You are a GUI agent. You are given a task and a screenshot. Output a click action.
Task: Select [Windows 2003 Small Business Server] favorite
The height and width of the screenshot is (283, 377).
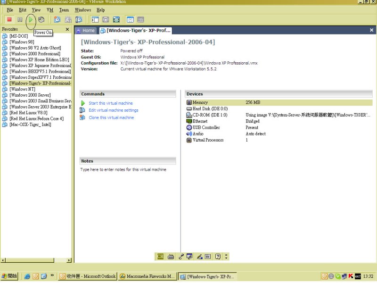(41, 101)
